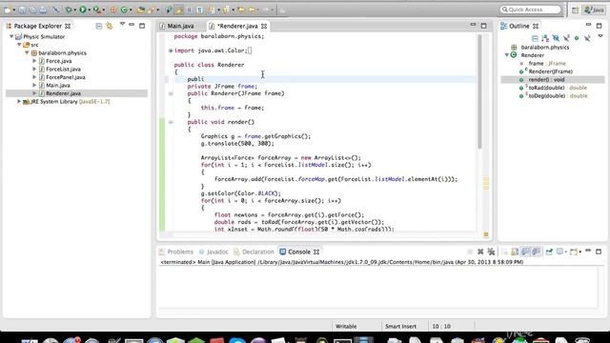This screenshot has width=610, height=343.
Task: Open the Package Explorer view menu triangle
Action: 122,24
